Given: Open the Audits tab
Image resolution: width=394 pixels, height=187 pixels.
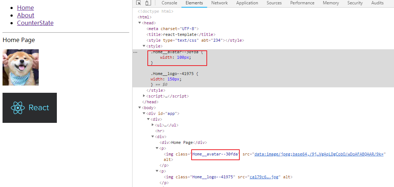Looking at the screenshot, I should (x=377, y=3).
